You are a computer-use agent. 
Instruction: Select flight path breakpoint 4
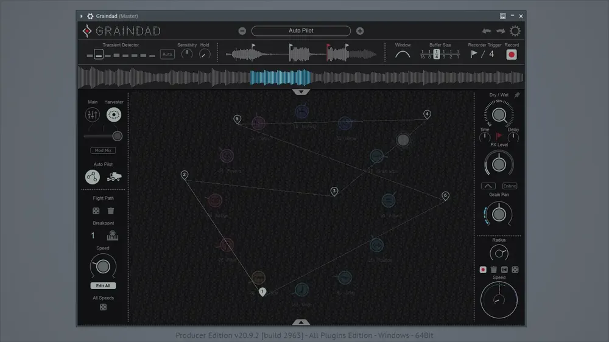click(x=427, y=114)
